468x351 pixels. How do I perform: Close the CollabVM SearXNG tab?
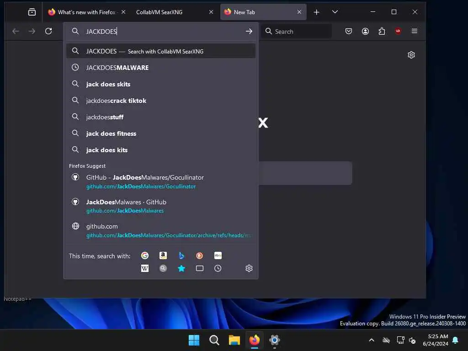(x=211, y=12)
